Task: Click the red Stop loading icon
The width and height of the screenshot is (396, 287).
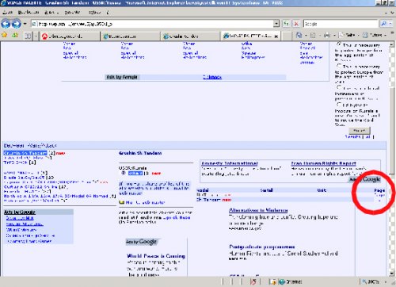Action: click(296, 24)
